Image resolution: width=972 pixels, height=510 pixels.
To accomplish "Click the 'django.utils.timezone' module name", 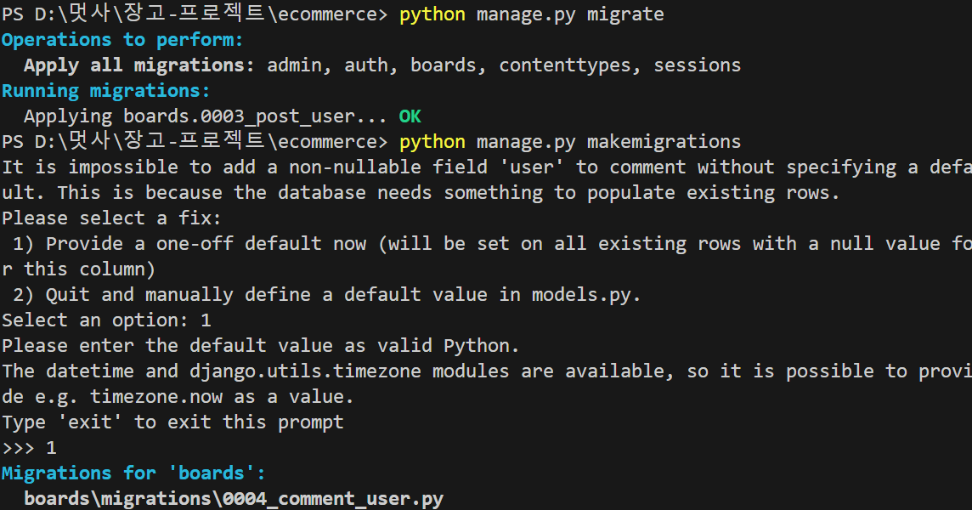I will coord(311,371).
